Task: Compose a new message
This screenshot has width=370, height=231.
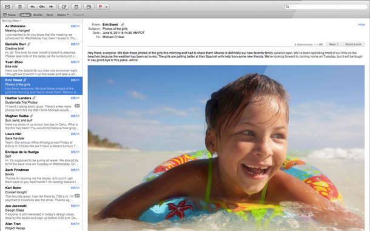Action: pyautogui.click(x=64, y=7)
